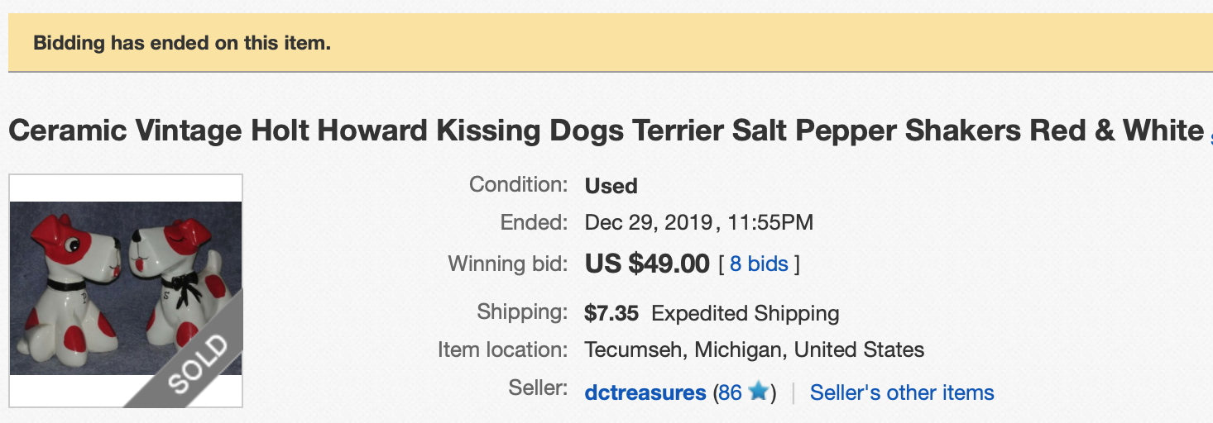Click the $7.35 shipping cost
Screen dimensions: 1213x423
point(611,314)
